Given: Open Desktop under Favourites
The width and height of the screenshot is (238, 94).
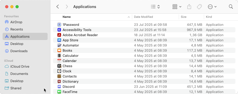Looking at the screenshot, I should coord(25,44).
